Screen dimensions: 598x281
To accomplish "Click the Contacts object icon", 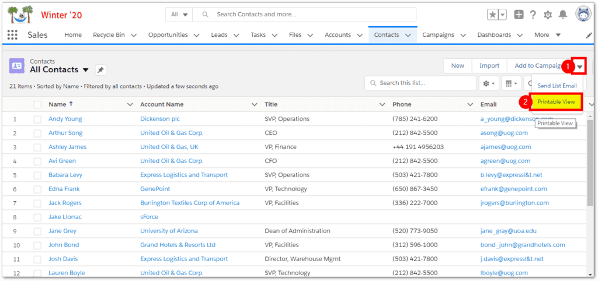I will pyautogui.click(x=17, y=65).
